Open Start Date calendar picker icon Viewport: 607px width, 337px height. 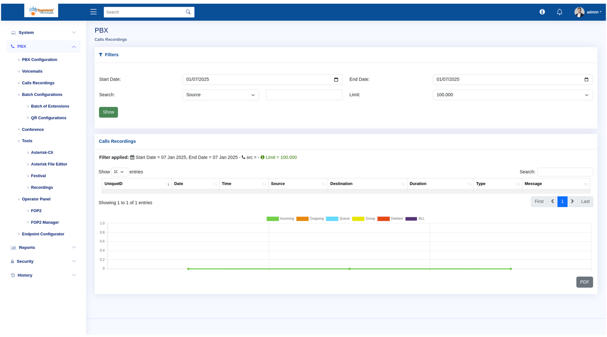click(336, 80)
